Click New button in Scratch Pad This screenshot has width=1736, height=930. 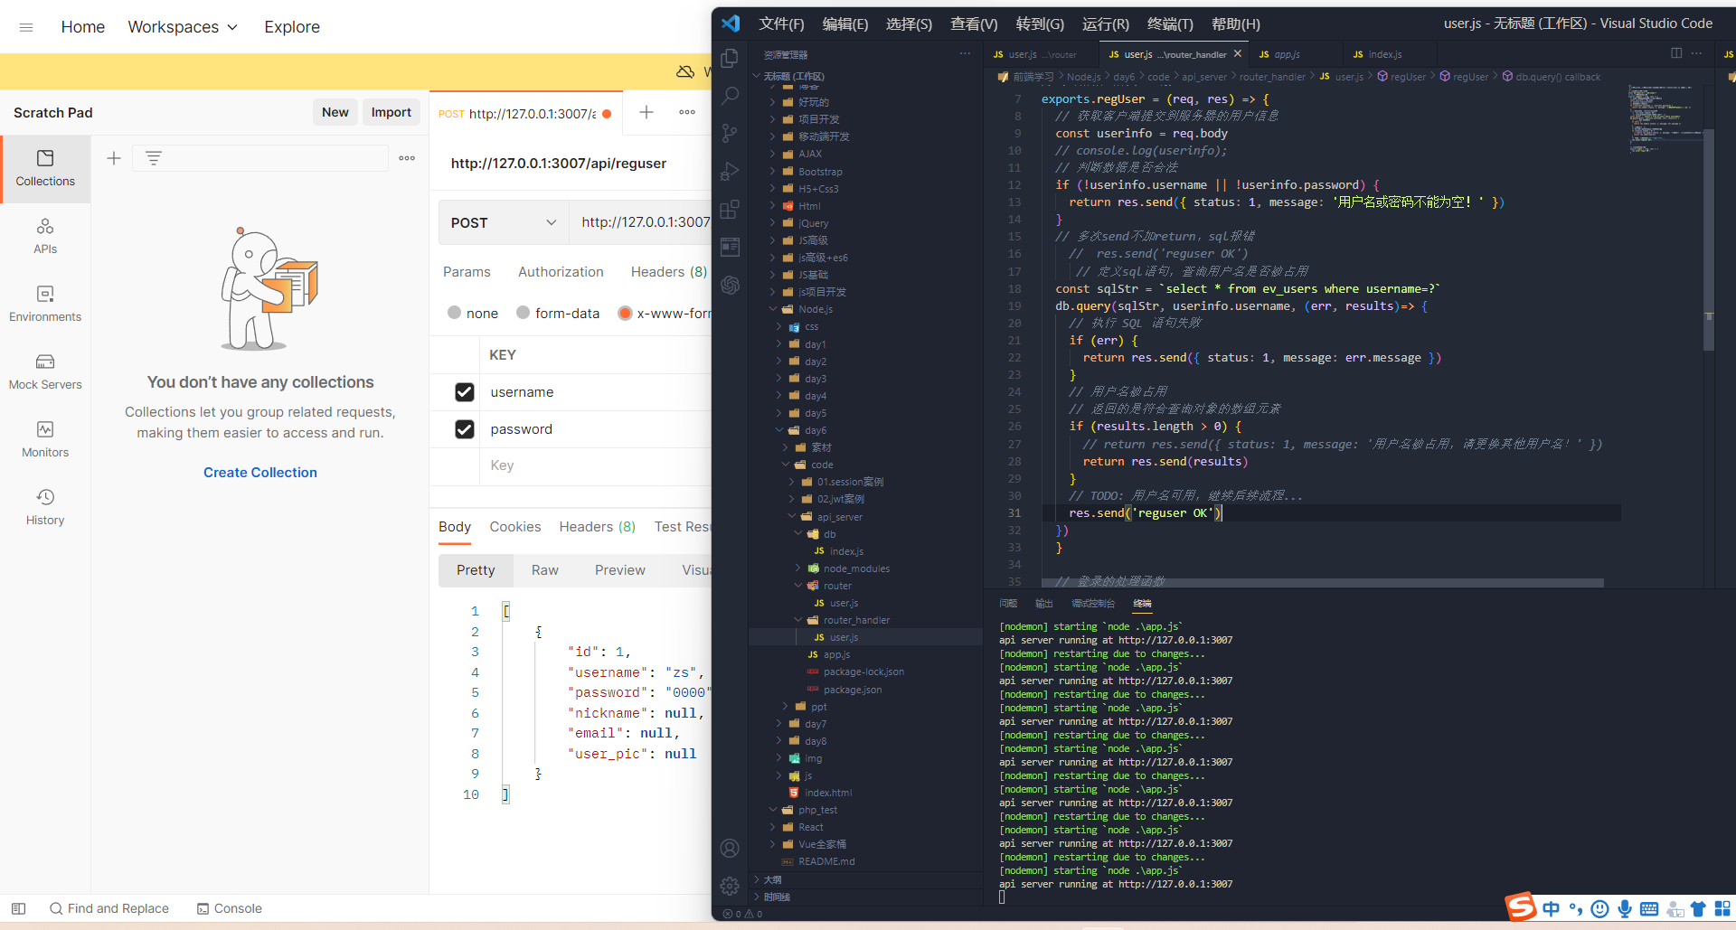pos(335,112)
